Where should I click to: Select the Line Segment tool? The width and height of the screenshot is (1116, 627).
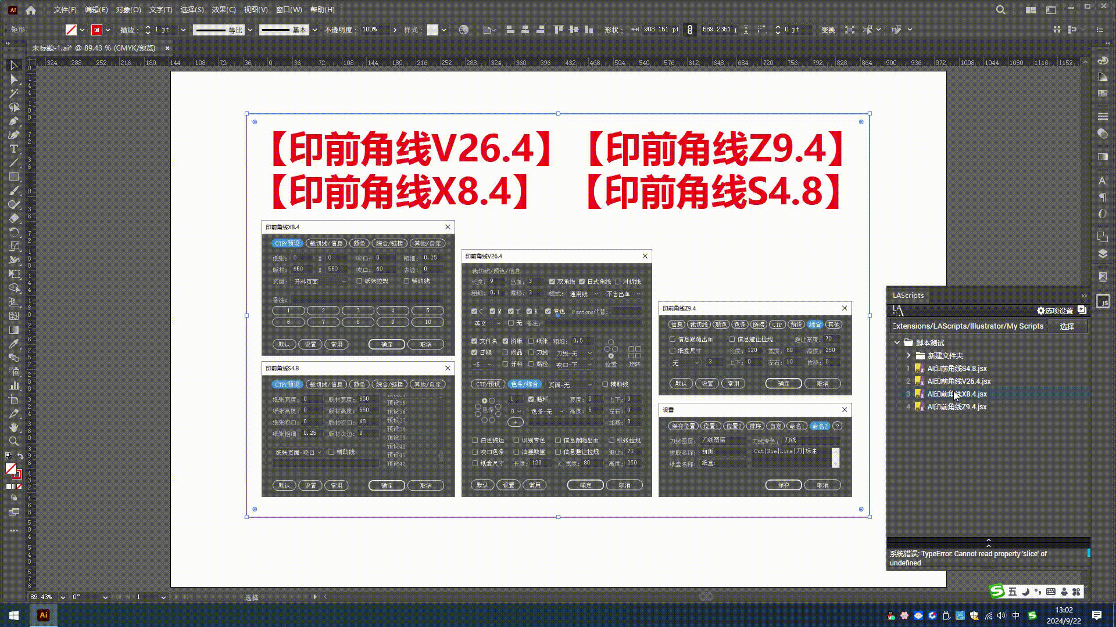14,163
